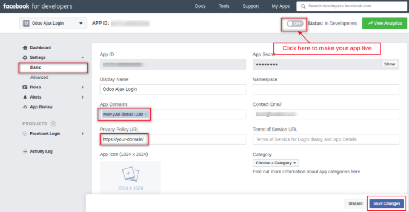Click the Contact Email field

[326, 115]
